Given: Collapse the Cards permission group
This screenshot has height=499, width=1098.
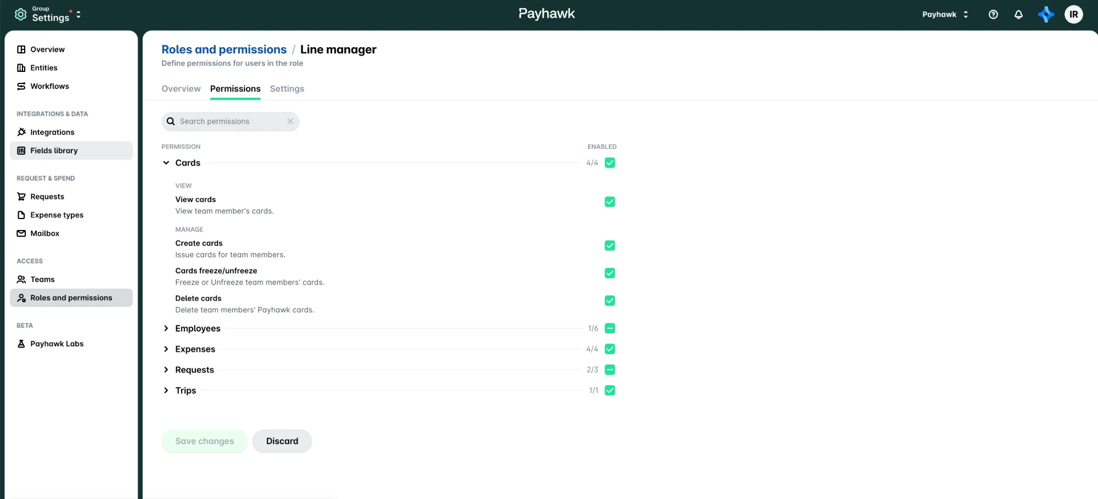Looking at the screenshot, I should (166, 162).
